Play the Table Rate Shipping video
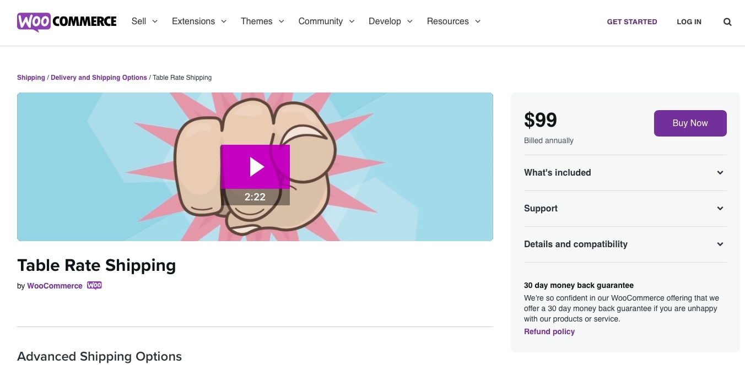The image size is (745, 365). pyautogui.click(x=255, y=167)
